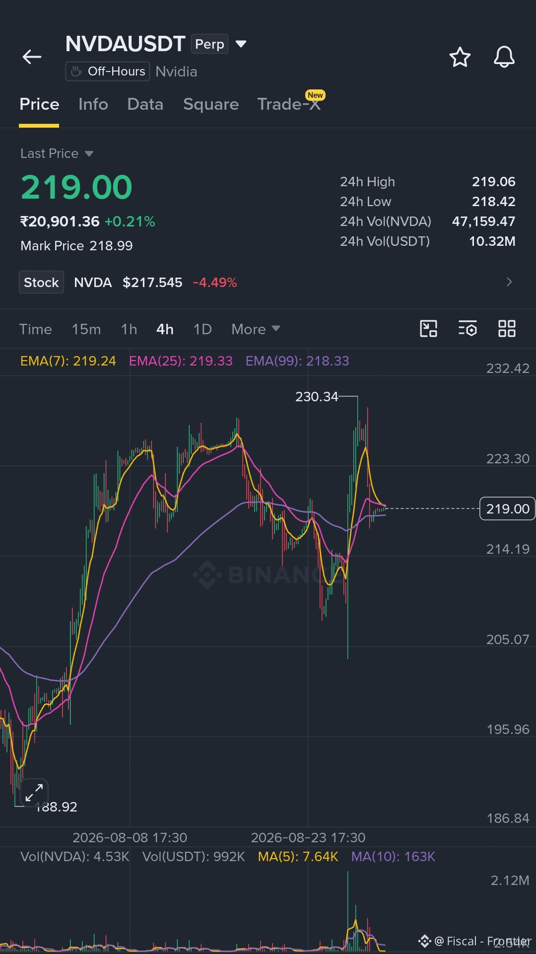Tap the 188.92 low marker
This screenshot has width=536, height=954.
pos(56,807)
